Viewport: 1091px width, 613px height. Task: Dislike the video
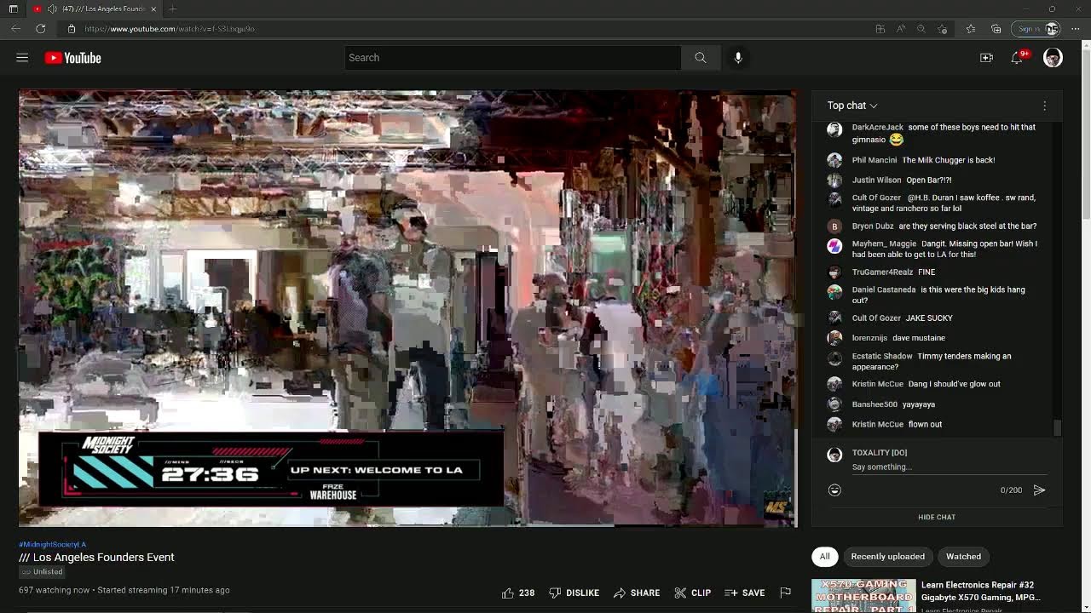(x=574, y=593)
